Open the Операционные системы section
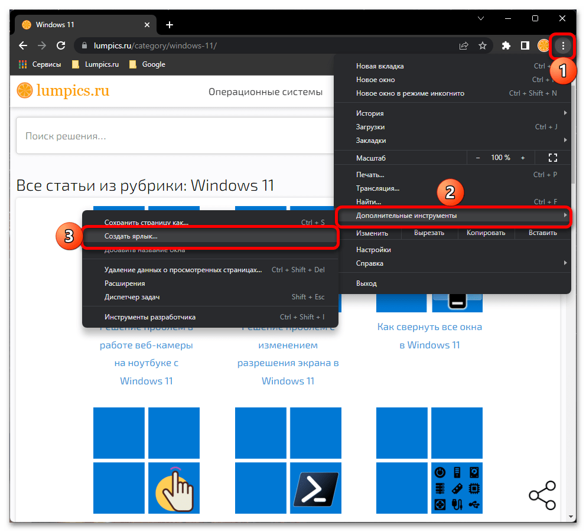This screenshot has height=532, width=586. tap(265, 92)
